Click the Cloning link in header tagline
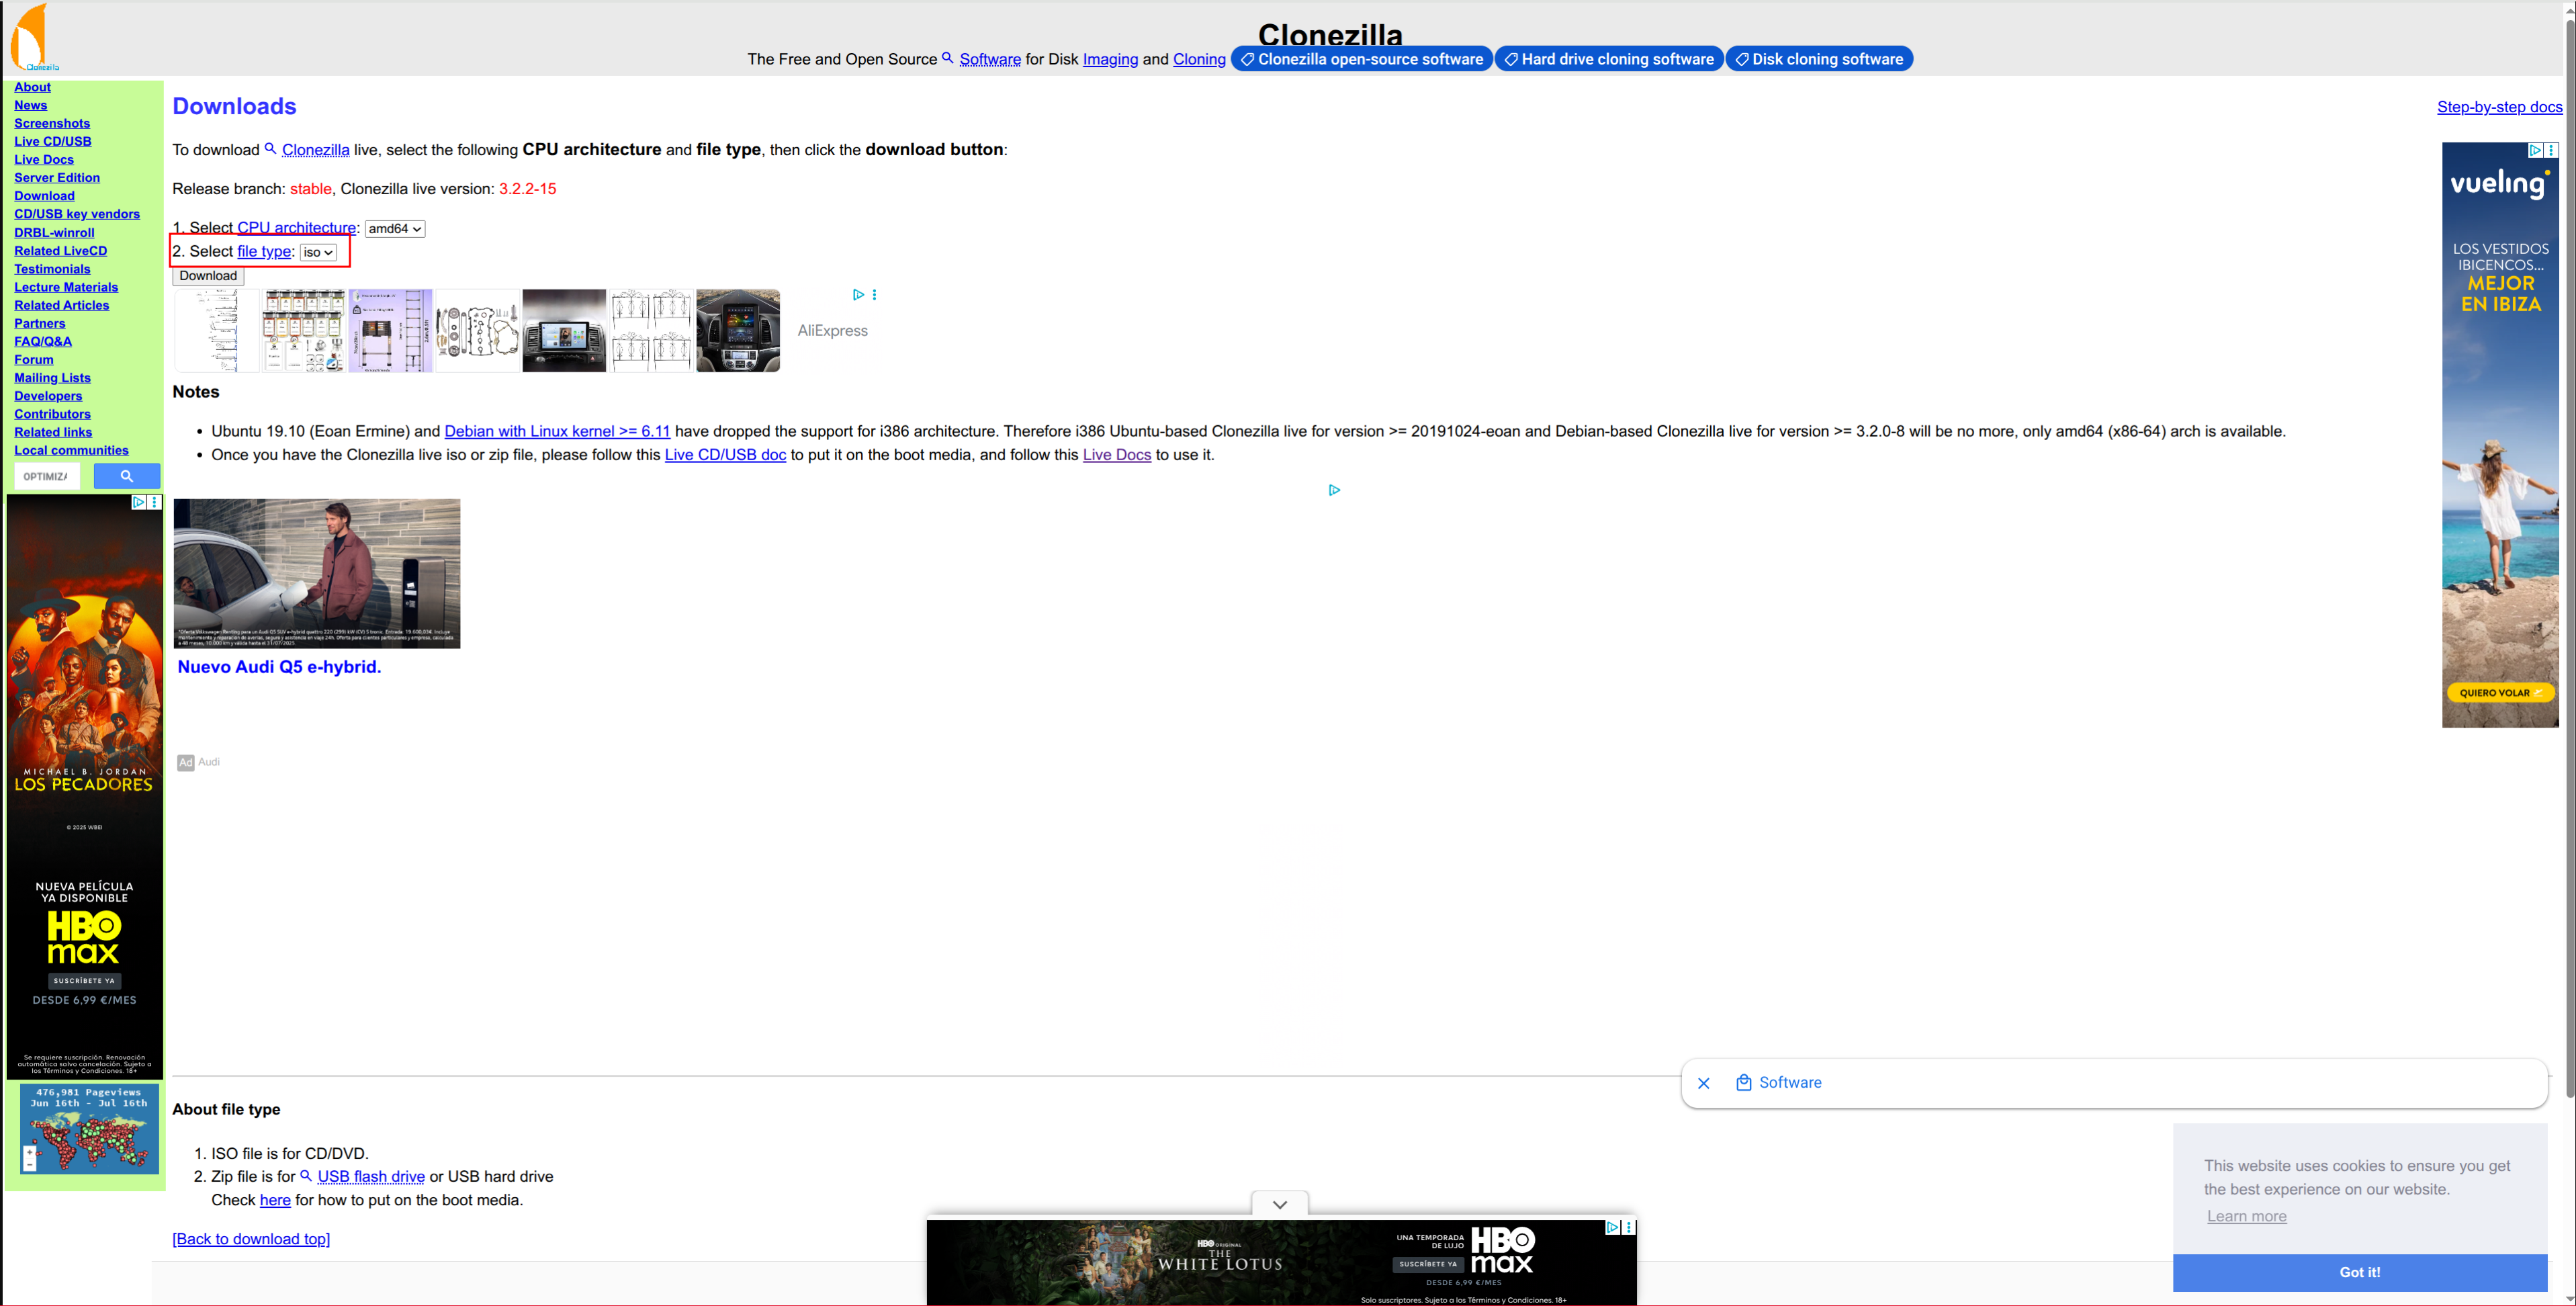The image size is (2576, 1306). click(x=1199, y=60)
